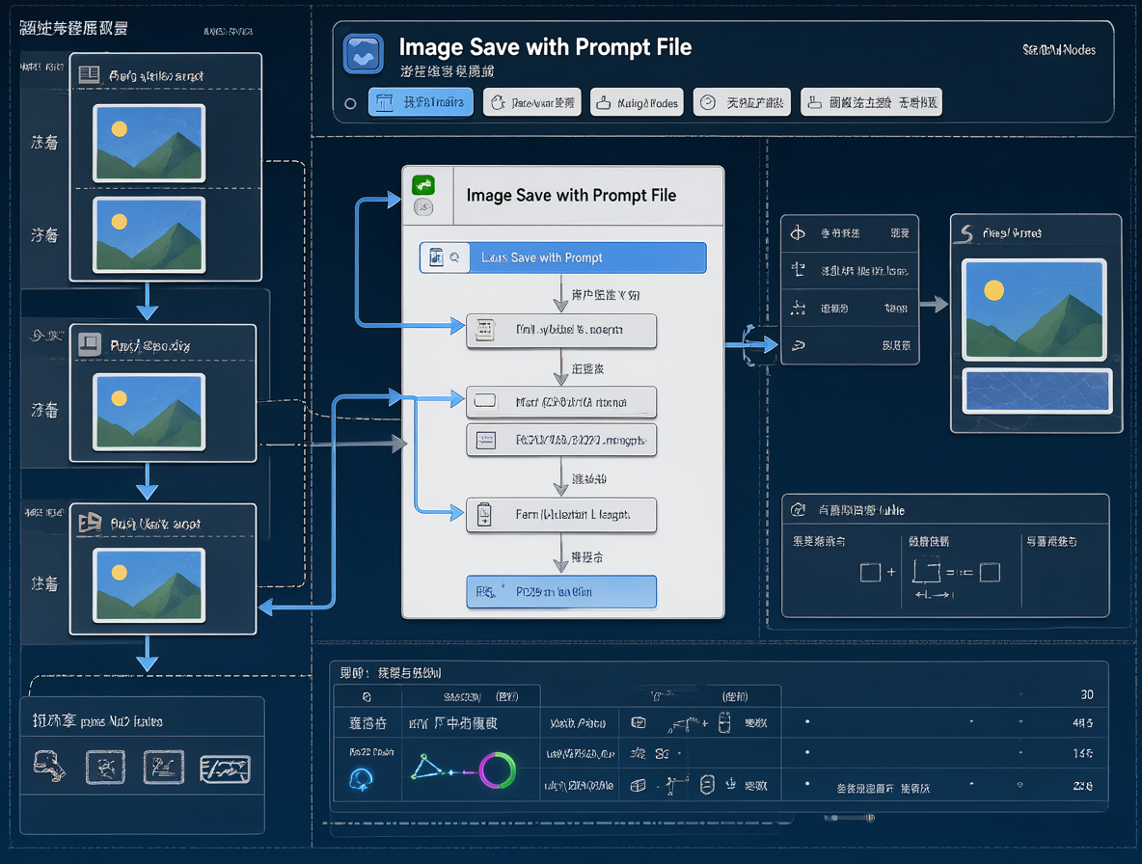Open the large mountain thumbnail in output panel
This screenshot has width=1142, height=864.
[1034, 310]
